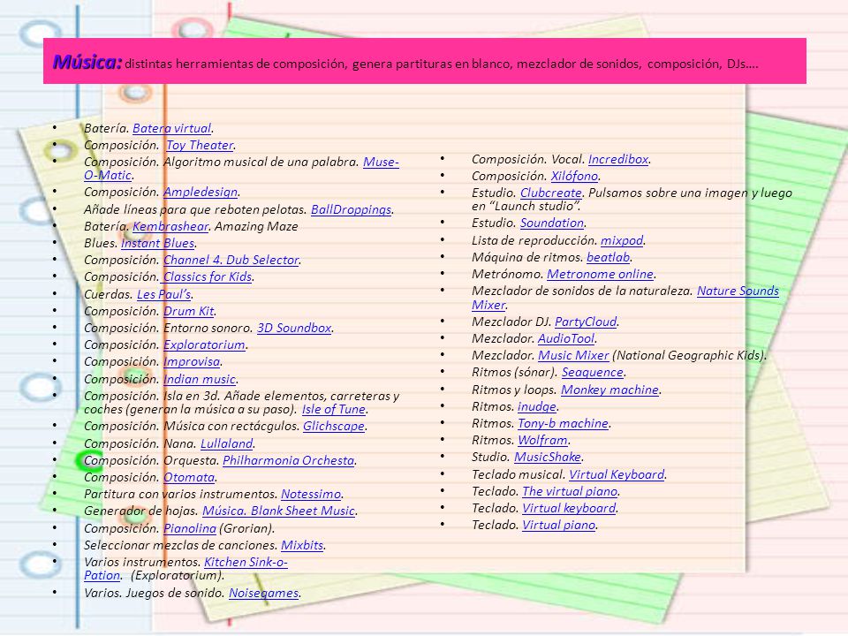Open the Xilófono link

[x=574, y=176]
